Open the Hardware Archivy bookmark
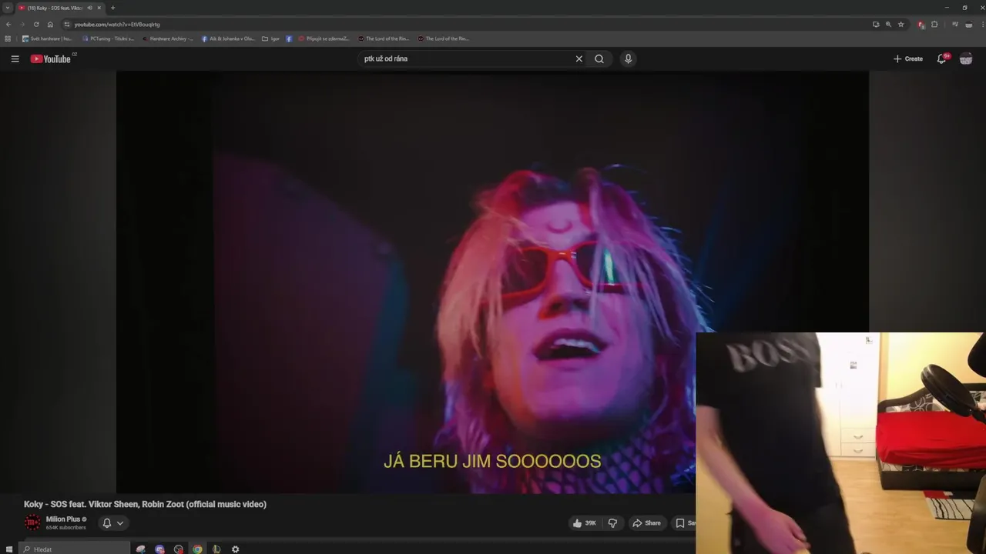This screenshot has height=554, width=986. coord(167,38)
